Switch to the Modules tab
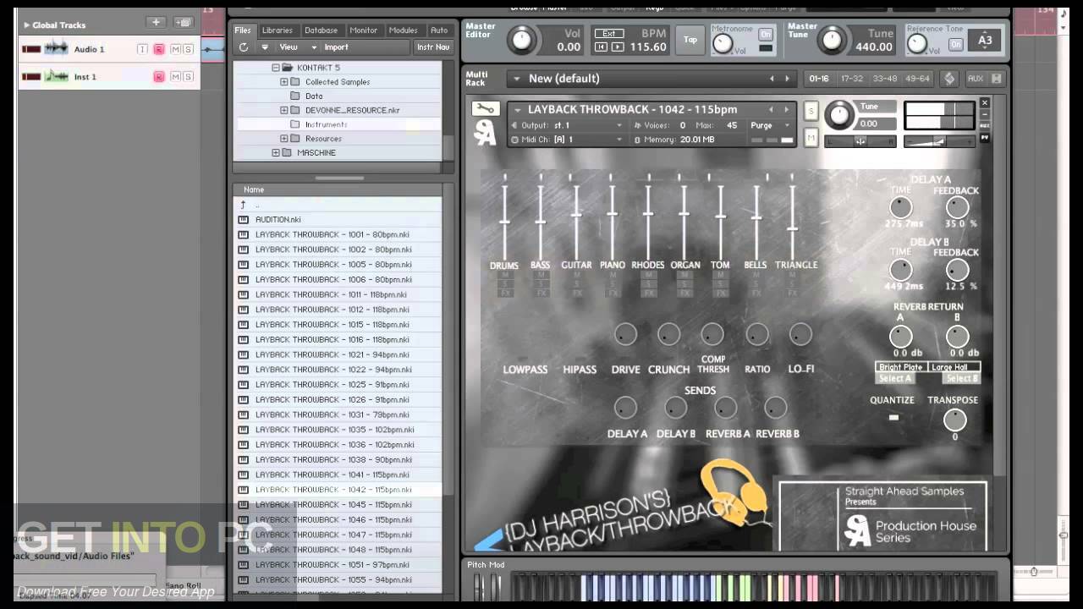1083x609 pixels. 404,30
